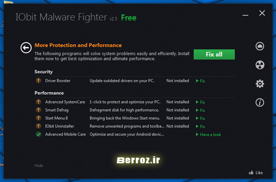Viewport: 276px width, 182px height.
Task: Minimize the IObit Malware Fighter window
Action: tap(245, 13)
